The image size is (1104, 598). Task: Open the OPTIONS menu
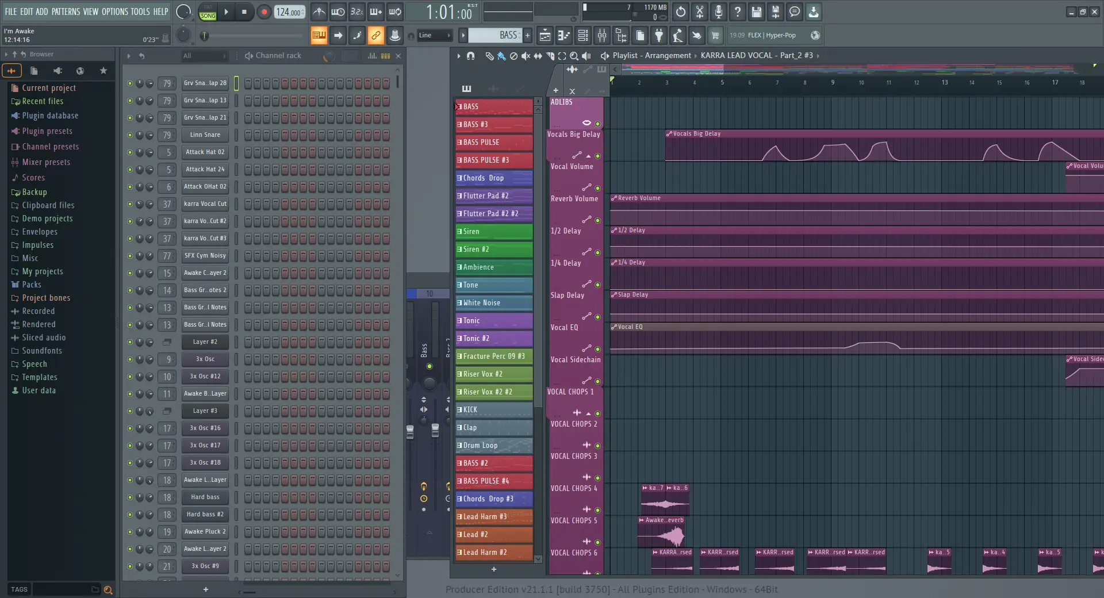coord(114,11)
